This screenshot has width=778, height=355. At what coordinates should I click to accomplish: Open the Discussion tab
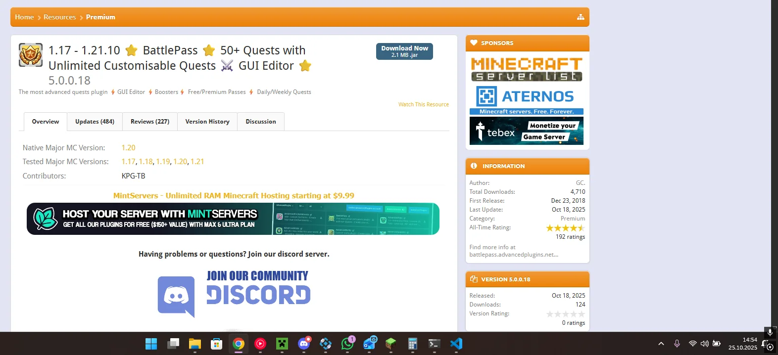261,122
